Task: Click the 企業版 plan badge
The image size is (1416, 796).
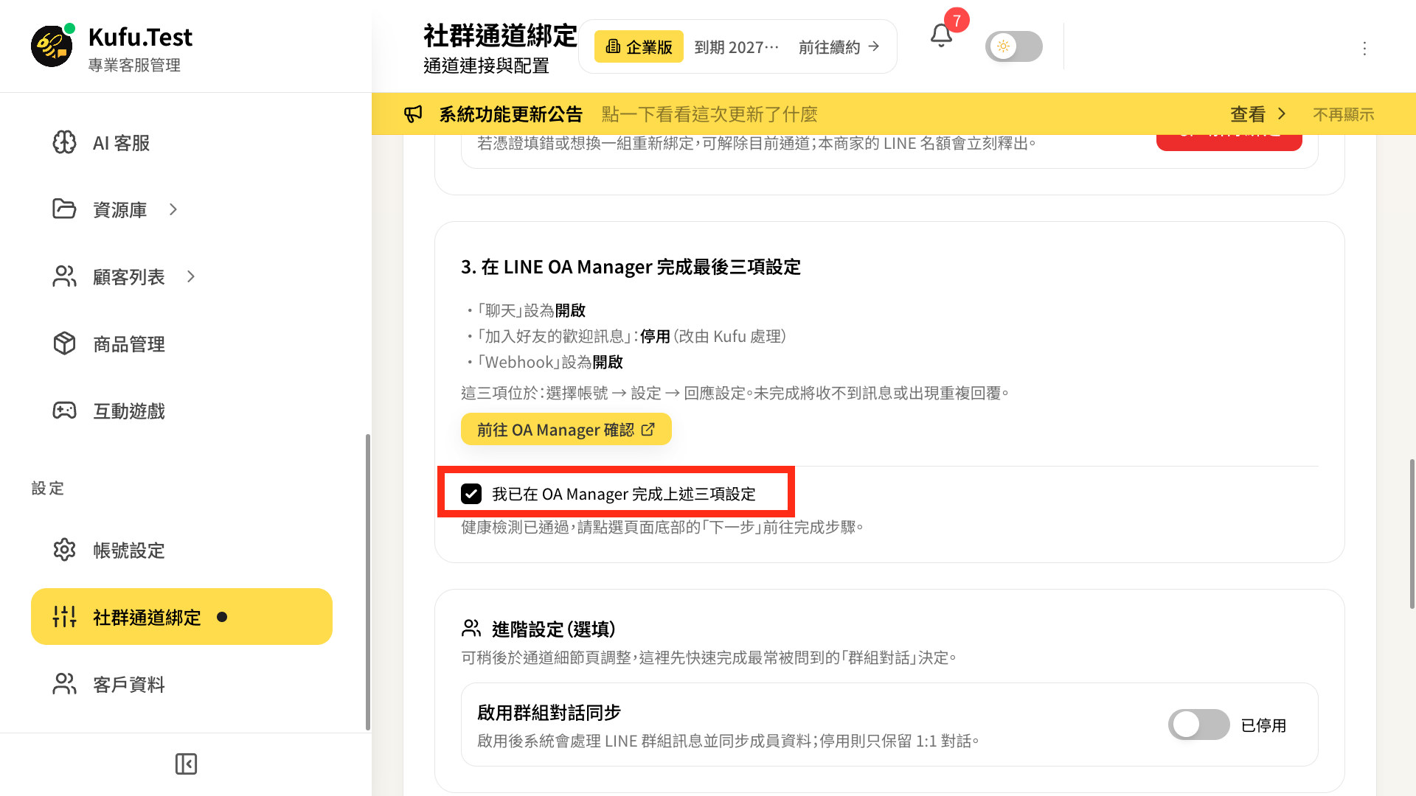Action: (639, 46)
